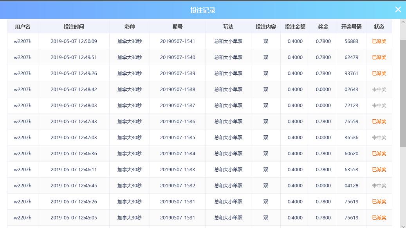Select the bet timestamp 2019-05-07 12:48:03

point(74,105)
